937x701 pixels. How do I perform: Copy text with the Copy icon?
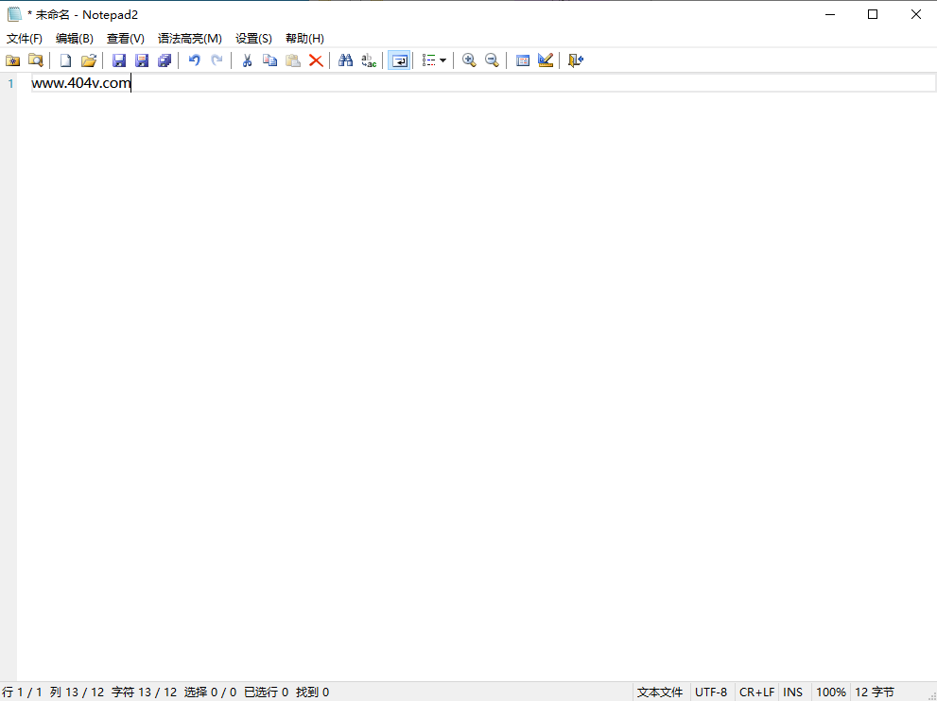tap(269, 60)
